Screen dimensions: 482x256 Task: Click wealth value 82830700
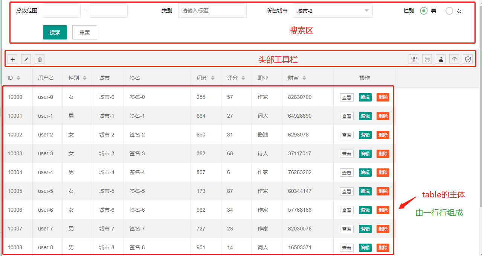(x=300, y=97)
